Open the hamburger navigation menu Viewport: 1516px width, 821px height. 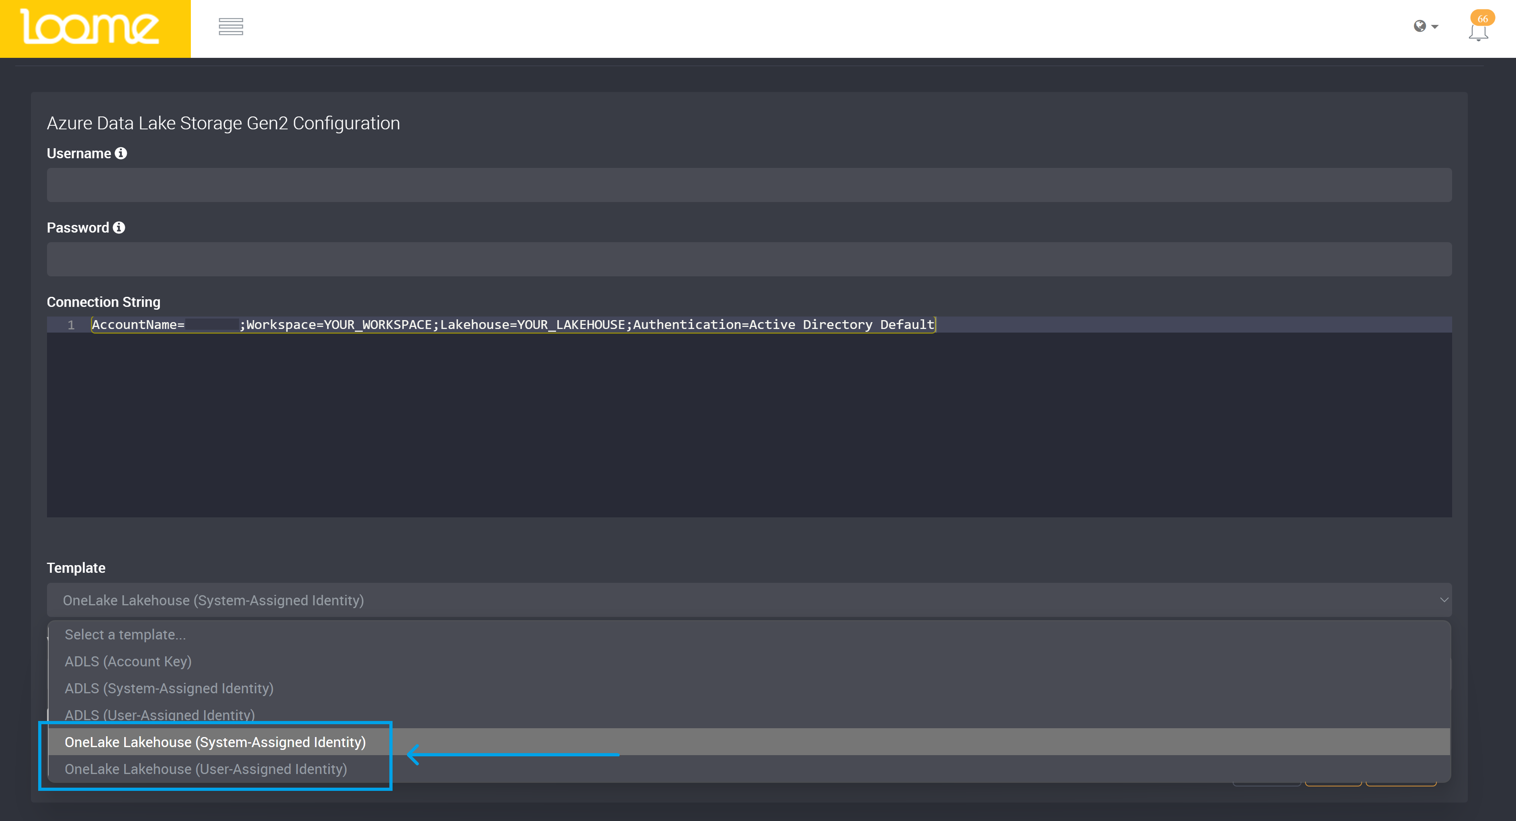[x=231, y=27]
